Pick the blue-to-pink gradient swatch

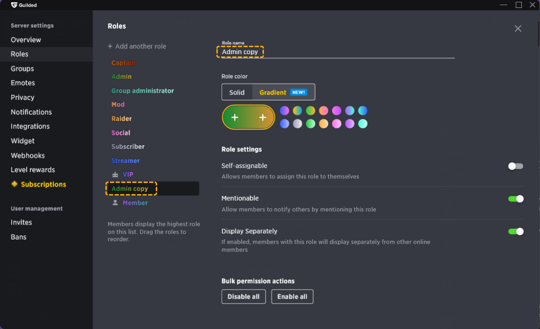coord(284,111)
